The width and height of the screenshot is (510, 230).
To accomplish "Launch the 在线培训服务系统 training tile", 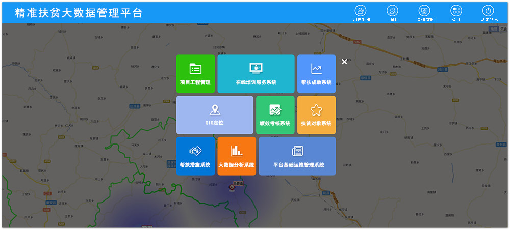I will pyautogui.click(x=256, y=74).
